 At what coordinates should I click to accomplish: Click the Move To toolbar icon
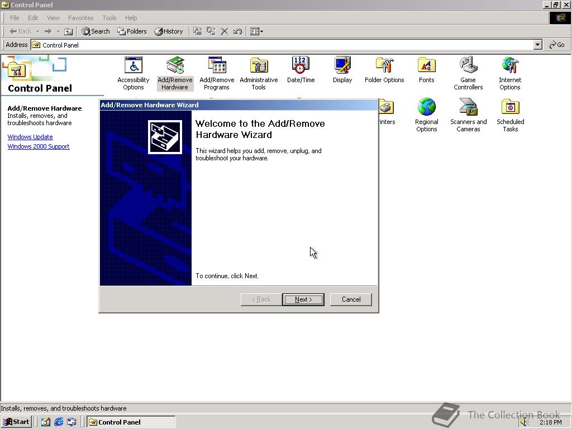coord(198,31)
